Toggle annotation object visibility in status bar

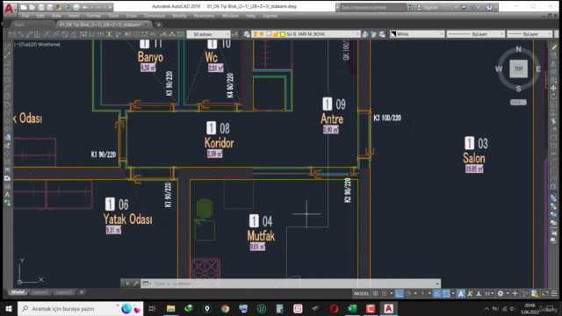[x=461, y=293]
